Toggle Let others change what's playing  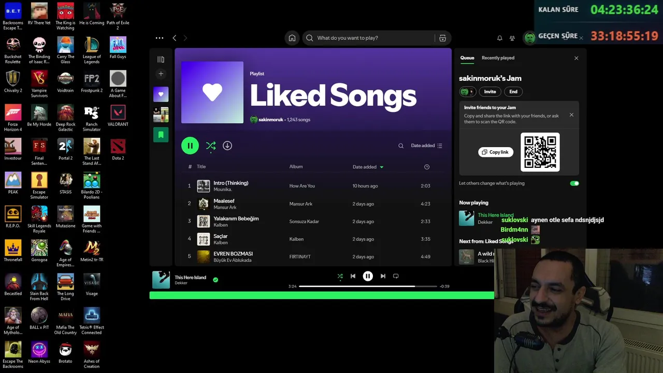tap(574, 183)
